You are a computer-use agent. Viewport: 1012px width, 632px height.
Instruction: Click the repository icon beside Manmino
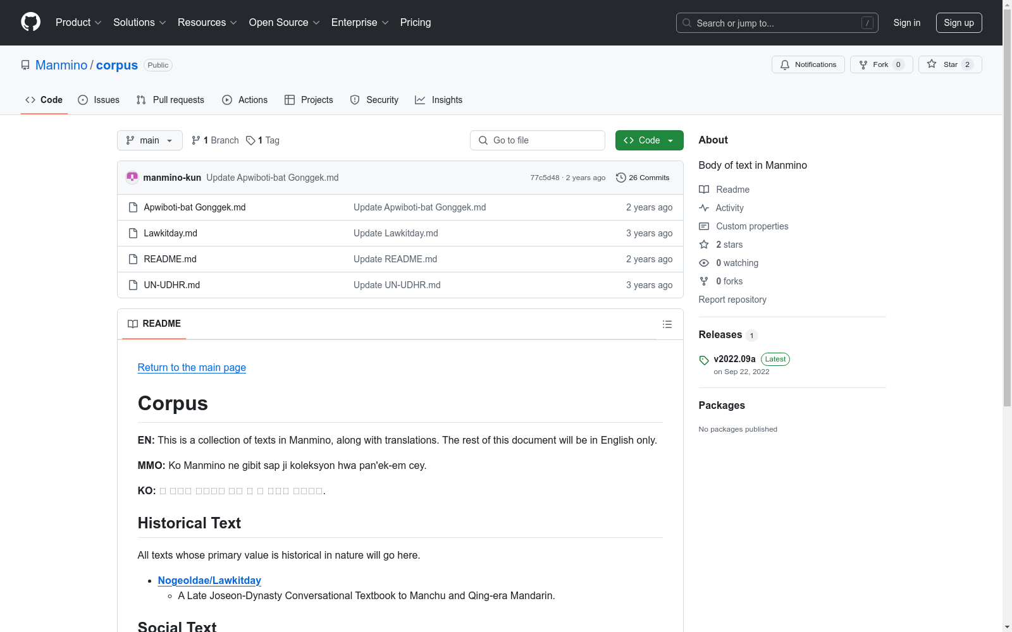pyautogui.click(x=25, y=65)
